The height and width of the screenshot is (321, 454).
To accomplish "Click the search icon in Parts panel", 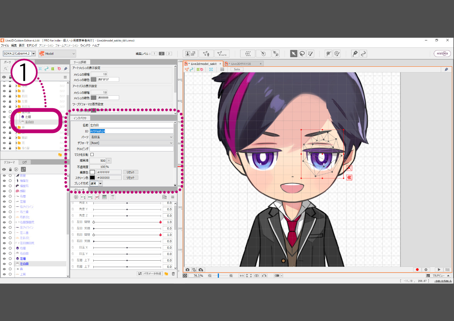I will 6,68.
